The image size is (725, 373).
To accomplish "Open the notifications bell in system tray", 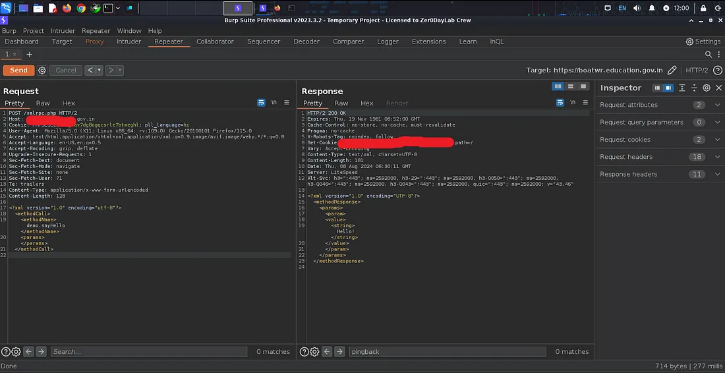I will point(652,8).
